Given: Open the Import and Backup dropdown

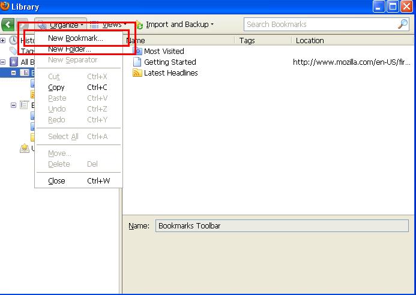Looking at the screenshot, I should tap(175, 25).
